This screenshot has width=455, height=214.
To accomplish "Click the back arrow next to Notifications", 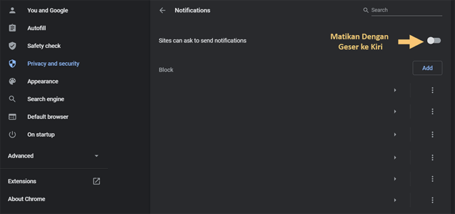I will pos(162,11).
